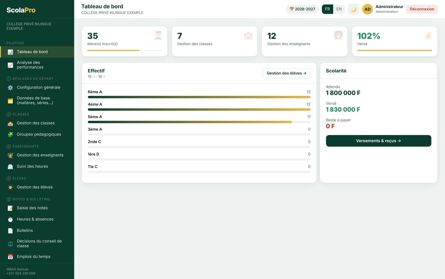Click the Analyse des performances graph icon

click(10, 65)
